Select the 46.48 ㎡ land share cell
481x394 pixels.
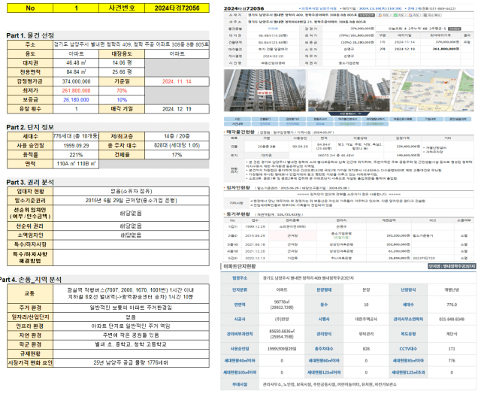coord(76,63)
